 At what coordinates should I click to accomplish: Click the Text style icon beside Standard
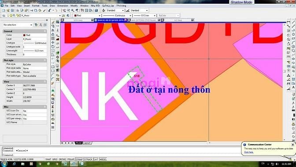coord(104,11)
